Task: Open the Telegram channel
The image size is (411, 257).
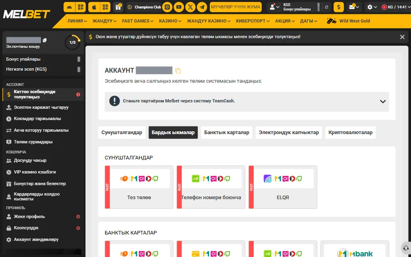Action: coord(202,7)
